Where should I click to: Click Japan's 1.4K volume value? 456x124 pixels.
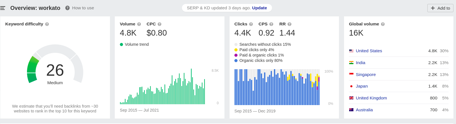click(x=433, y=86)
